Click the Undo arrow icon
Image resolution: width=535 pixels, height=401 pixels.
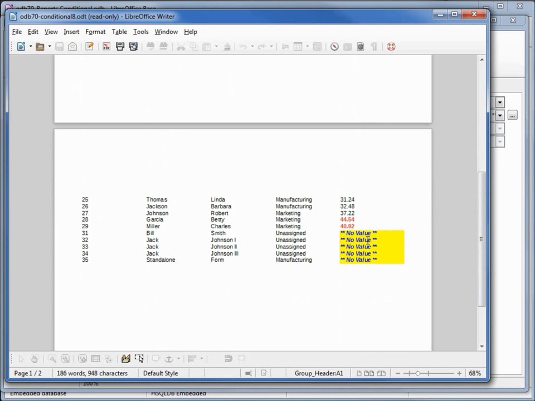click(243, 47)
